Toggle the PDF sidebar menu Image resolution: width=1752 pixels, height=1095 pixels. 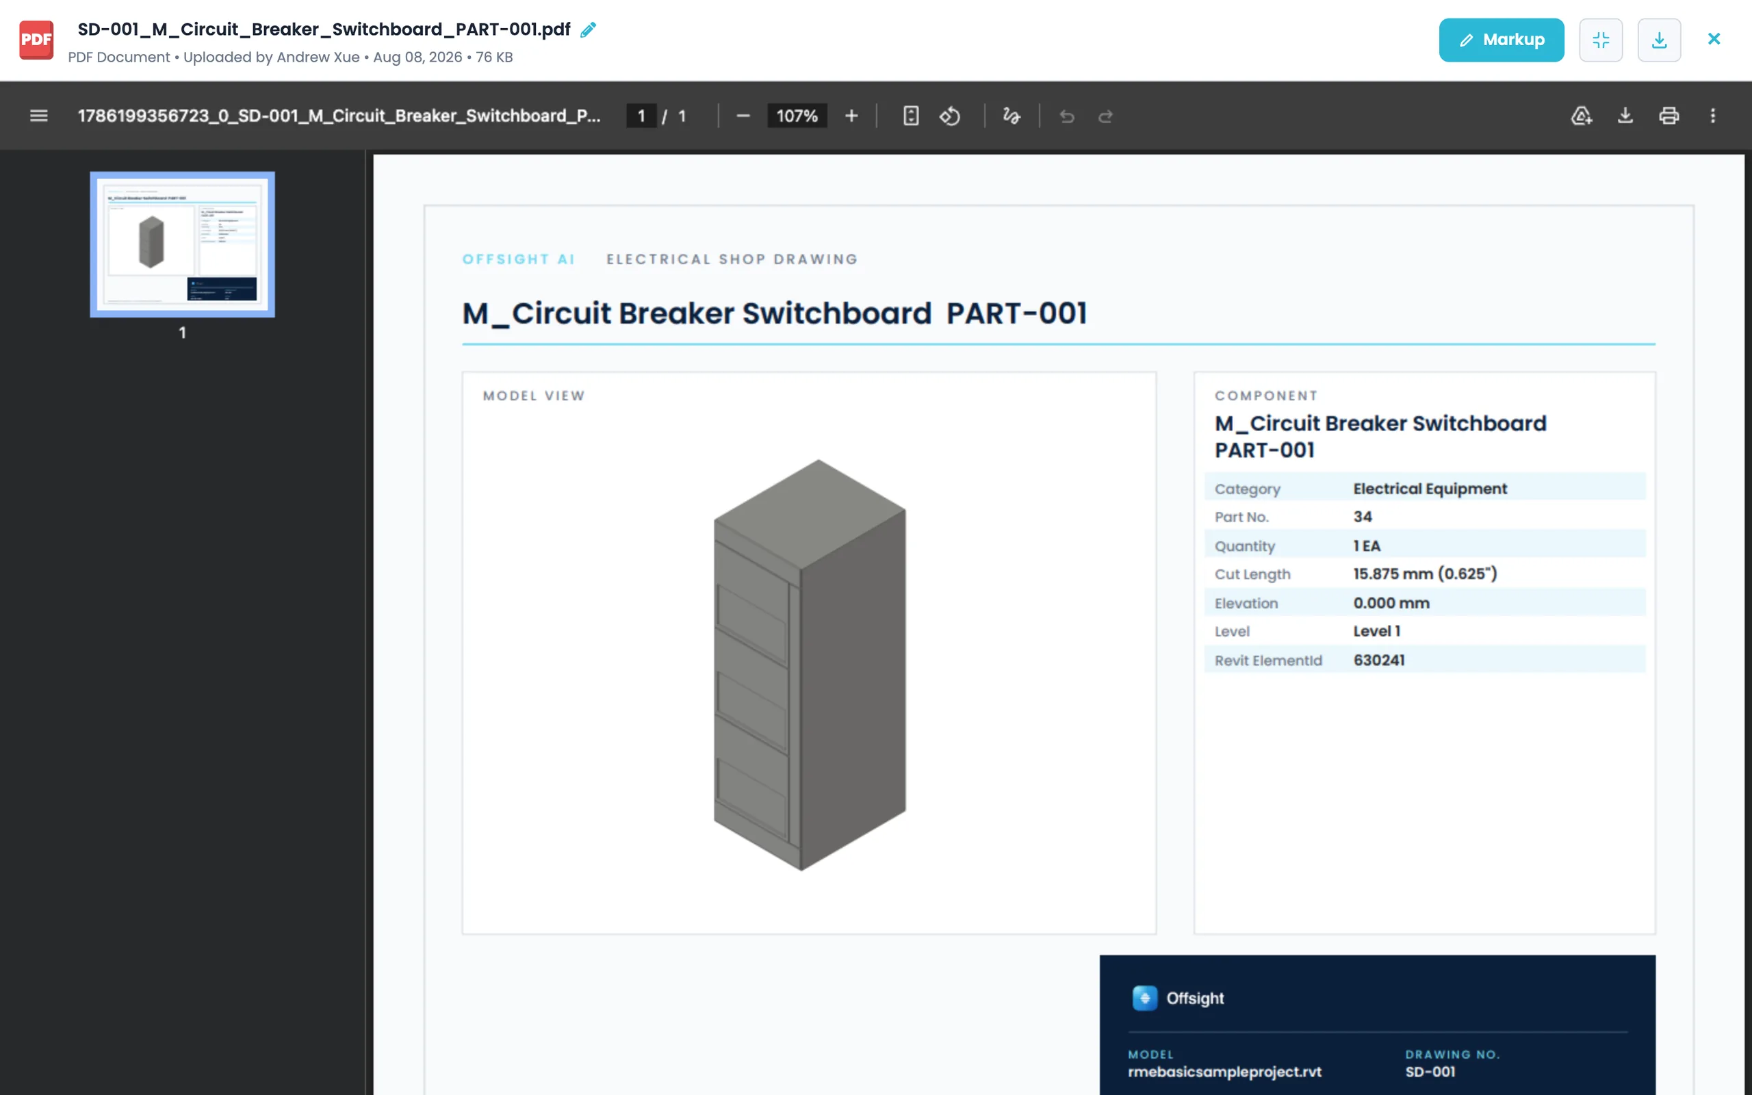pyautogui.click(x=39, y=116)
